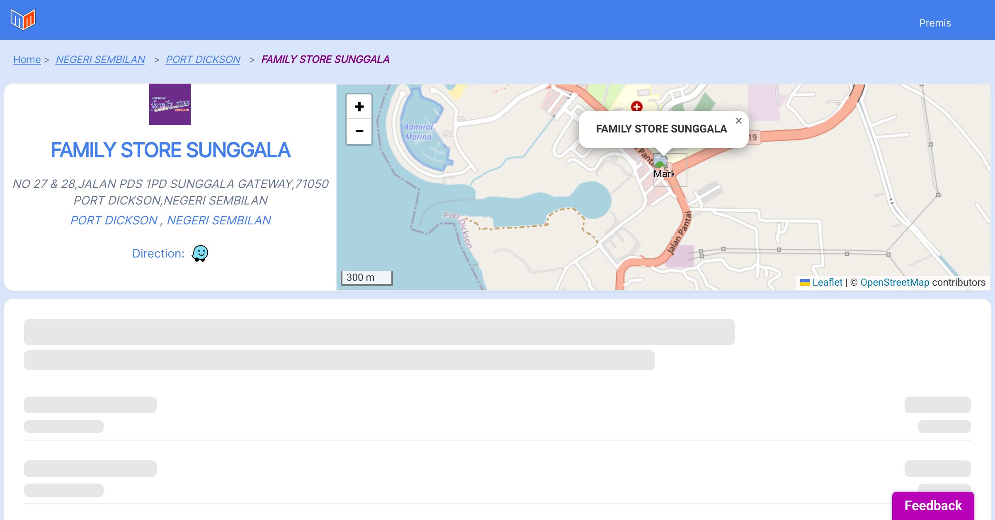Open NEGERI SEMBILAN breadcrumb link

[100, 60]
